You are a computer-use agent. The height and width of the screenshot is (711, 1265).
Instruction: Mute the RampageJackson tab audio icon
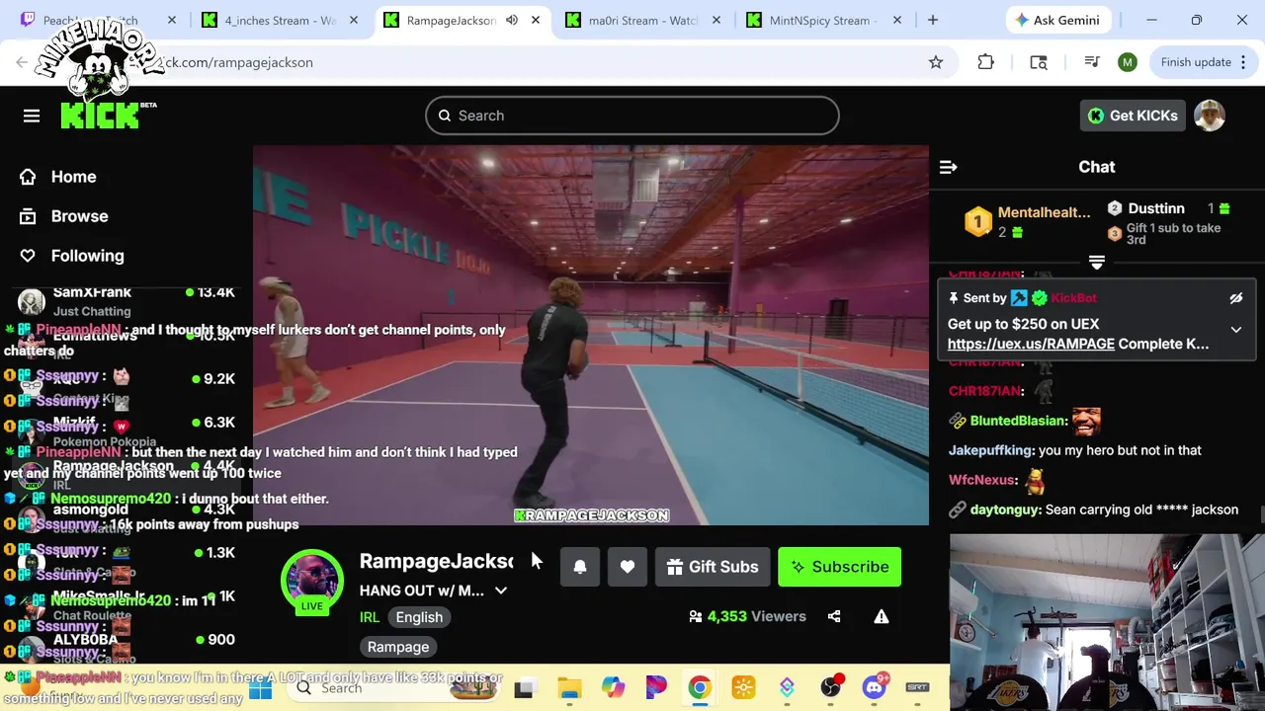512,20
